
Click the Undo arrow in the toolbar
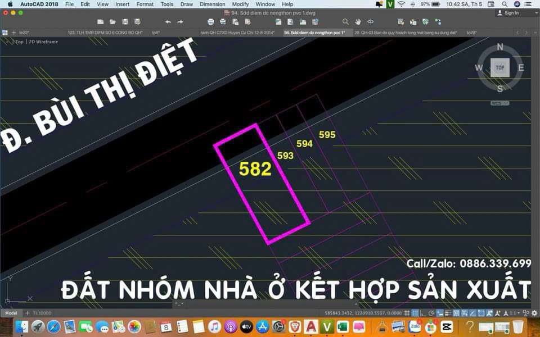coord(168,22)
